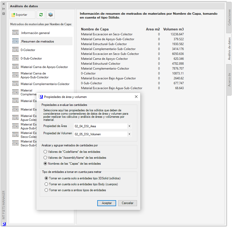Select table icon beside 0-Sub-Colector
The height and width of the screenshot is (227, 233).
pos(15,58)
